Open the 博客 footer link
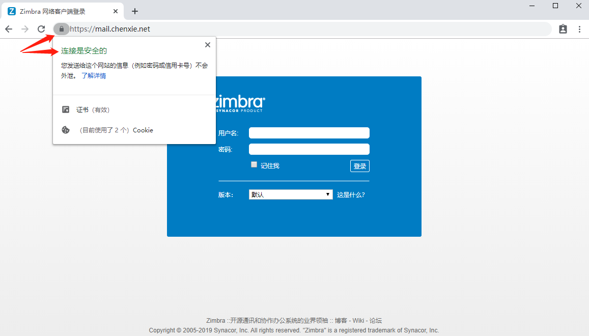 click(x=341, y=321)
